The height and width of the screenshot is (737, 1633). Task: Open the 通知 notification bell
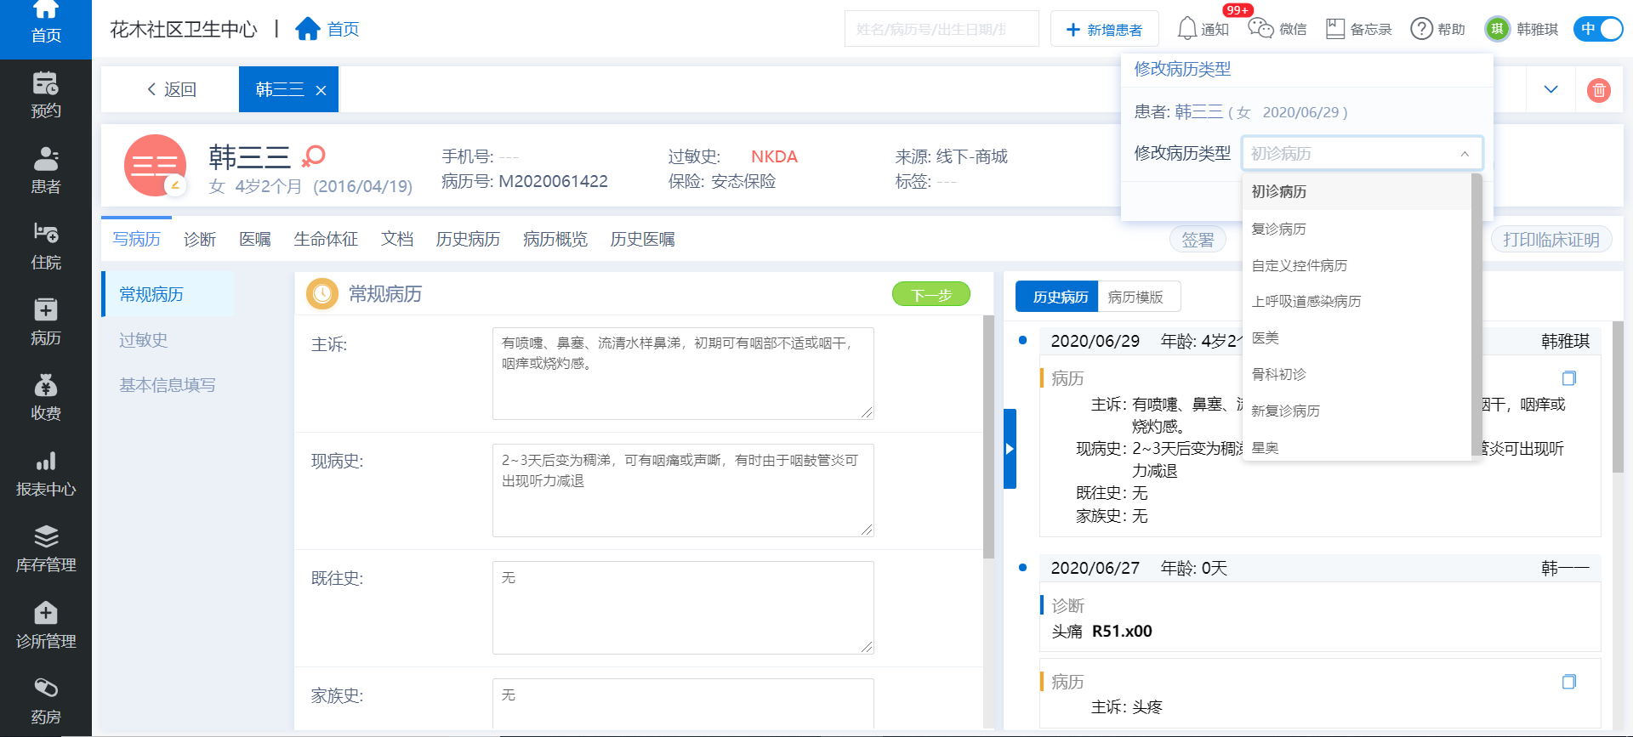pos(1187,29)
